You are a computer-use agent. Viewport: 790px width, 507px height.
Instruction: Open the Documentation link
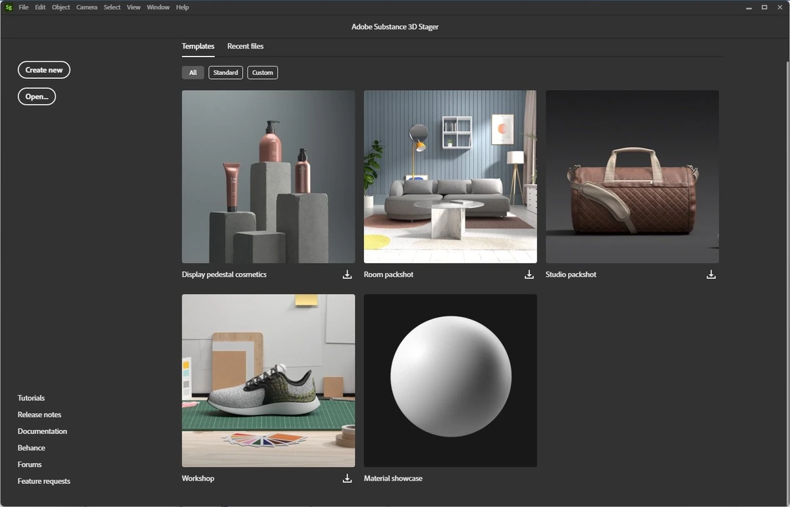point(43,431)
